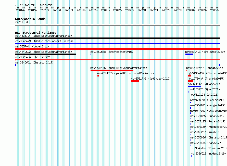The width and height of the screenshot is (227, 166).
Task: Click nsv6519401 Sedlazeck2020 label
Action: (205, 52)
